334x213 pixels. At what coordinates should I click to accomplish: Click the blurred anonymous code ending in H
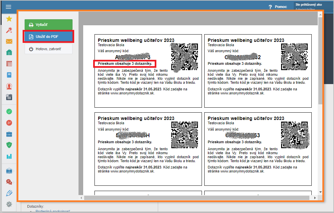133,135
